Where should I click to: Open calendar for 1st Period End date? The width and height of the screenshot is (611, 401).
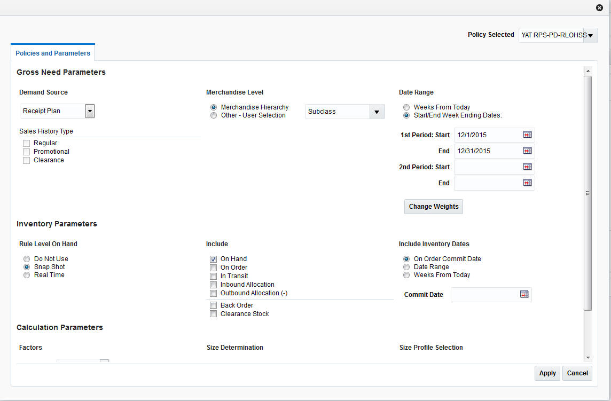point(527,151)
